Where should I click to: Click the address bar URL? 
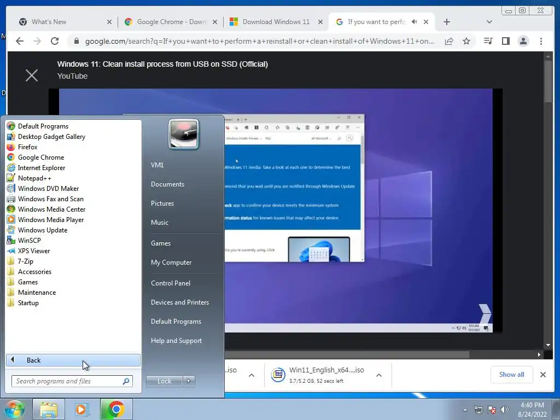coord(259,41)
